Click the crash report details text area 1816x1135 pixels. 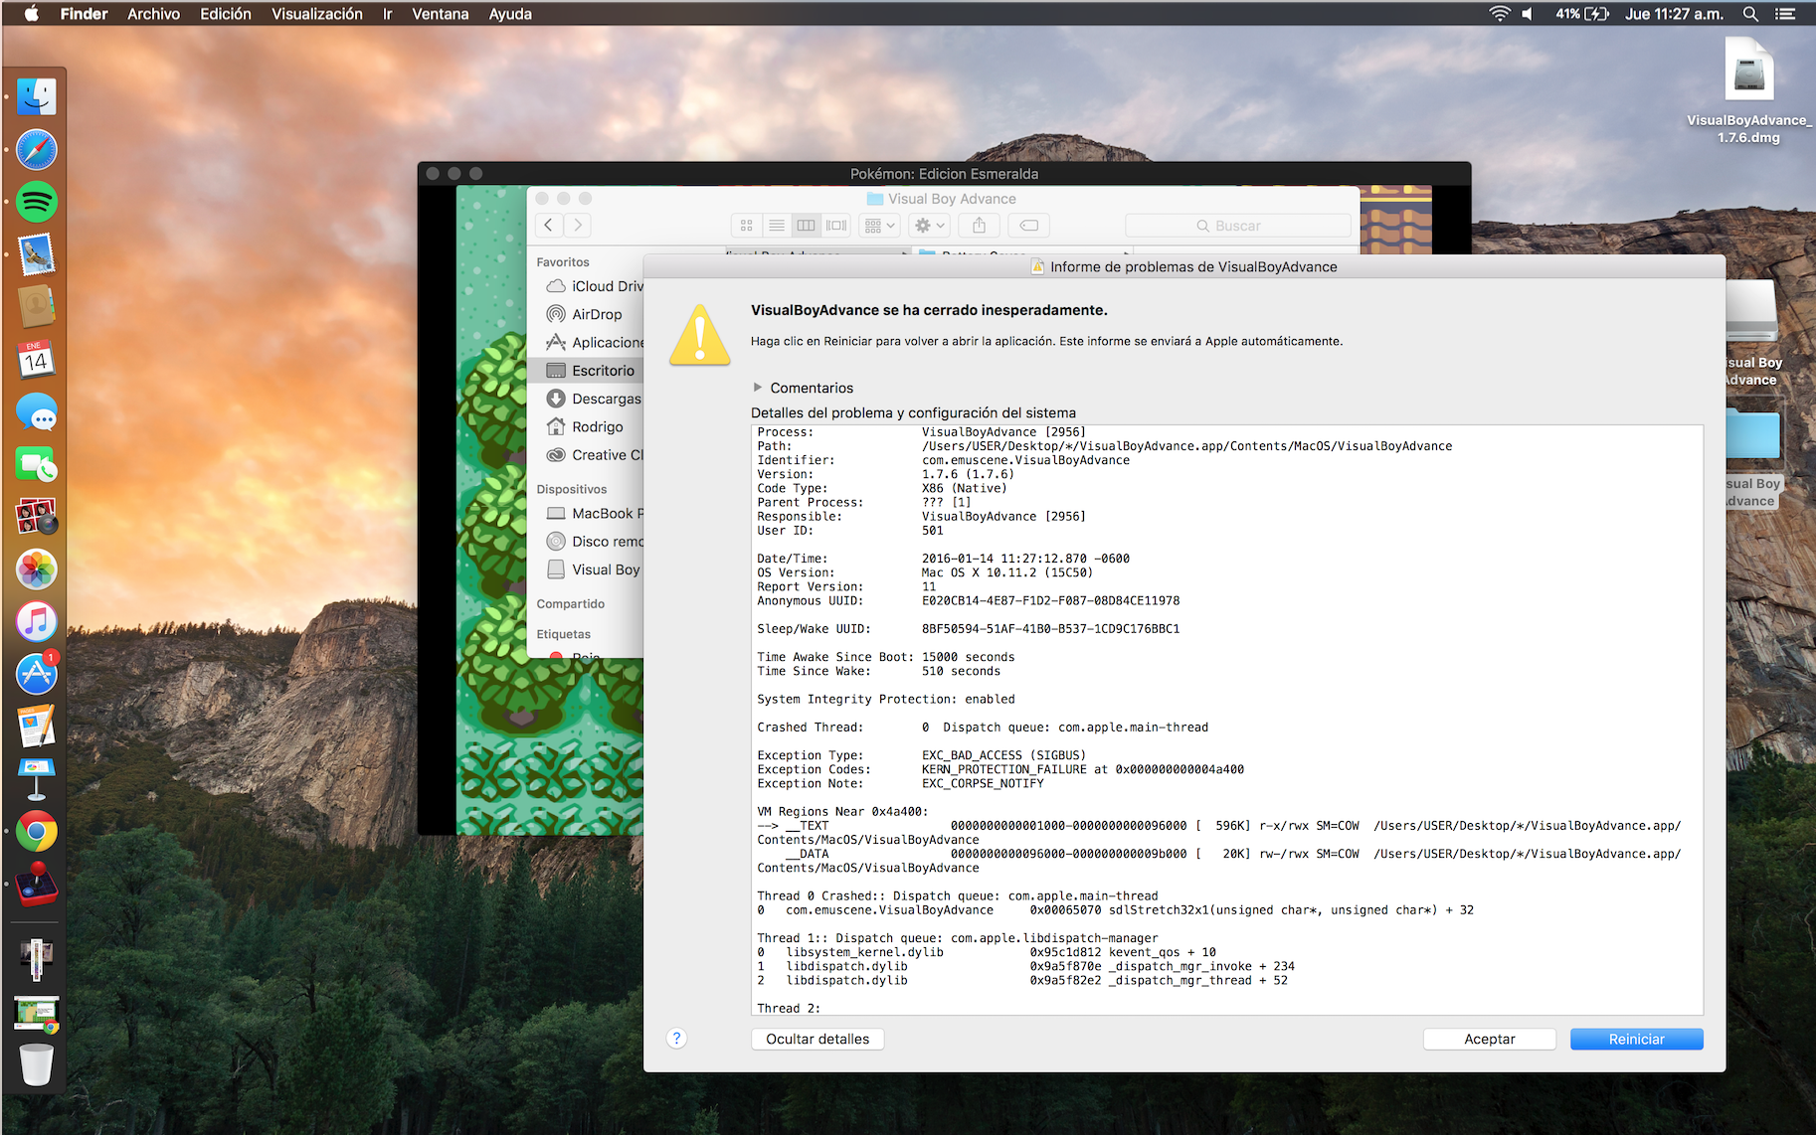1227,720
